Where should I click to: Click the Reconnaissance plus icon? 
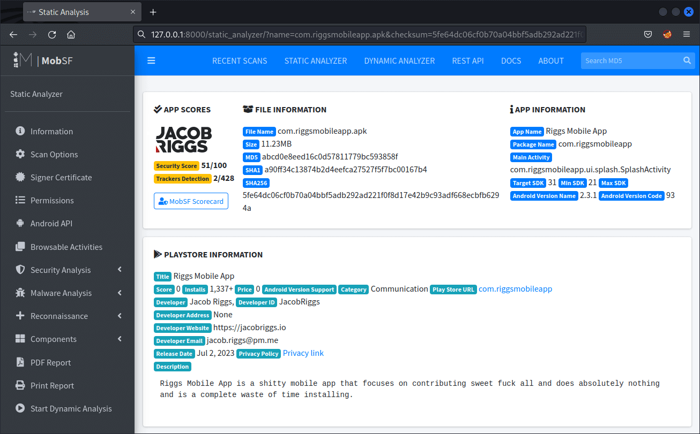20,316
